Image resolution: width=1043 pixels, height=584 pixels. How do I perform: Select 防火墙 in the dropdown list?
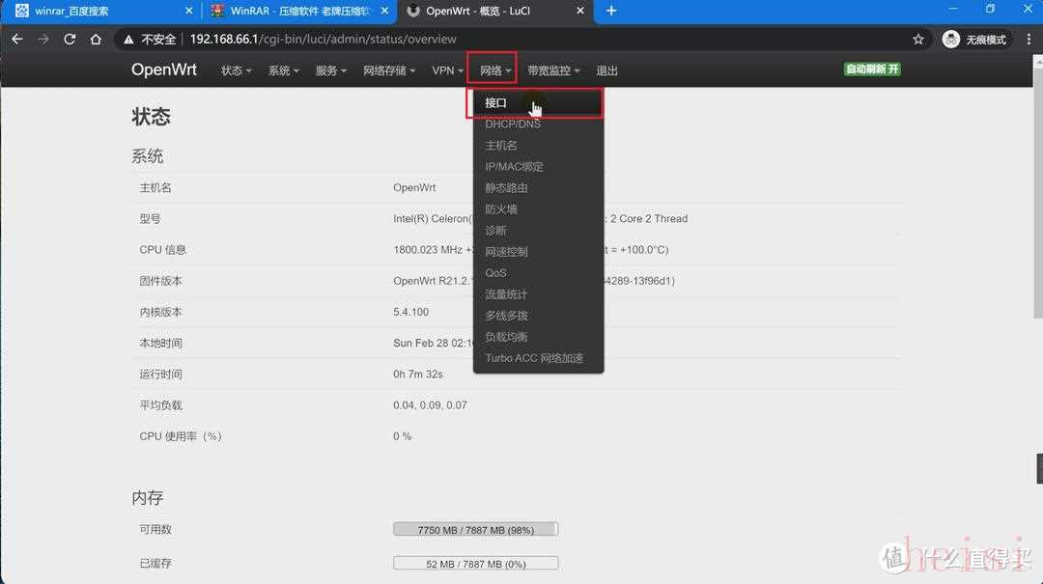pyautogui.click(x=501, y=209)
